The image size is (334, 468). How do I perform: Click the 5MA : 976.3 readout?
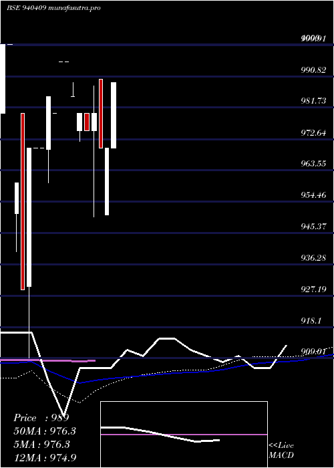tap(41, 444)
